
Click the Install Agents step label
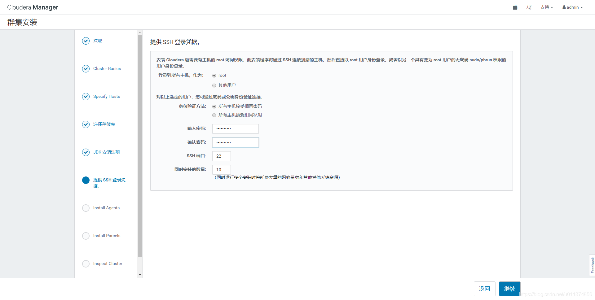tap(106, 208)
